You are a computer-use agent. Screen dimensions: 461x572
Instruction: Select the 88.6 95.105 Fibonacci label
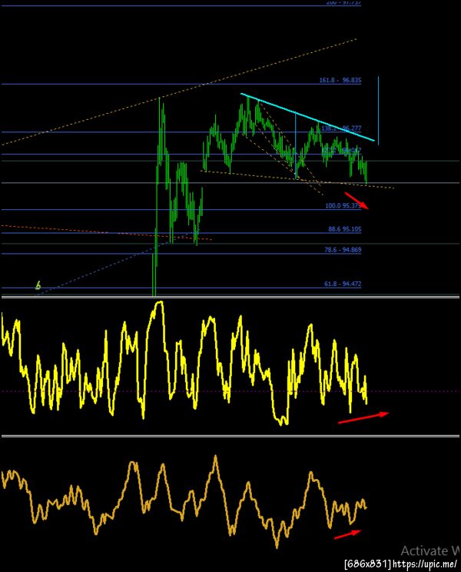click(345, 229)
